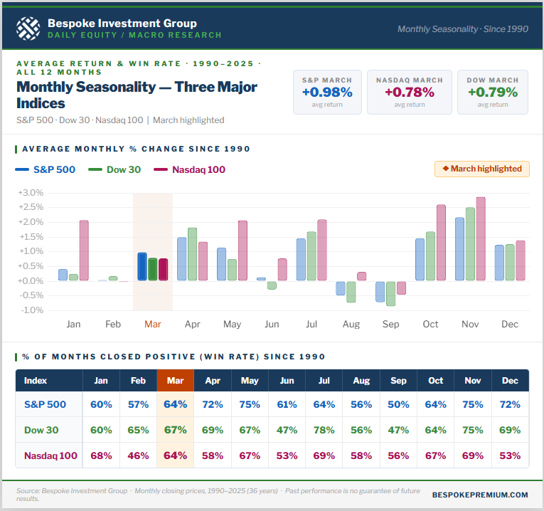Click the March highlighted badge

(x=481, y=169)
